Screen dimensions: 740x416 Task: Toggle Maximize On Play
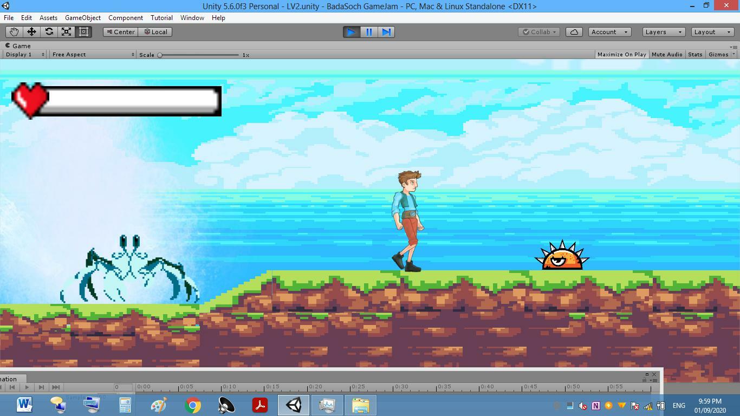[621, 55]
